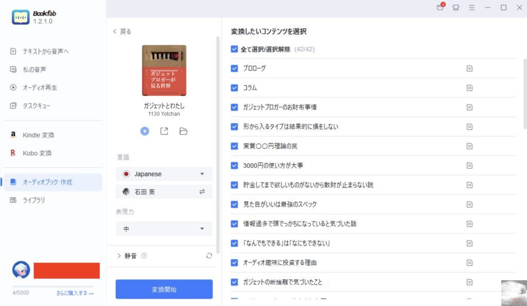Open the 表現力 dropdown set to 中

pos(164,229)
